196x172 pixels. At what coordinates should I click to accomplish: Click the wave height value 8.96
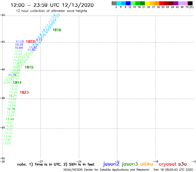pos(35,45)
